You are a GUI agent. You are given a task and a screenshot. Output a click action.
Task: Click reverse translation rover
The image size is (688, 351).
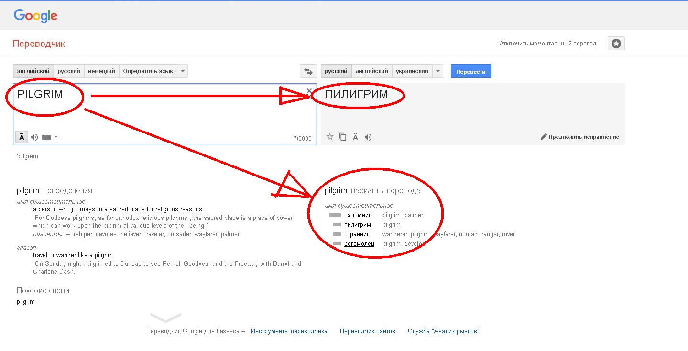509,234
